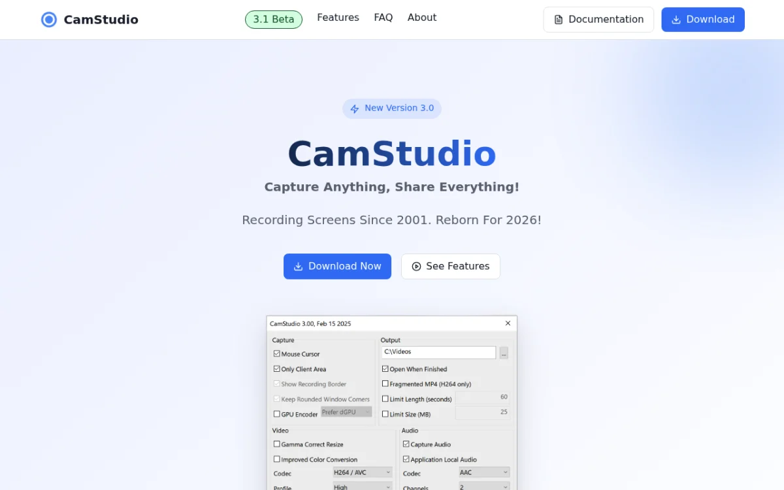Click the CamStudio logo in the header
Screen dimensions: 784x490
[x=90, y=20]
